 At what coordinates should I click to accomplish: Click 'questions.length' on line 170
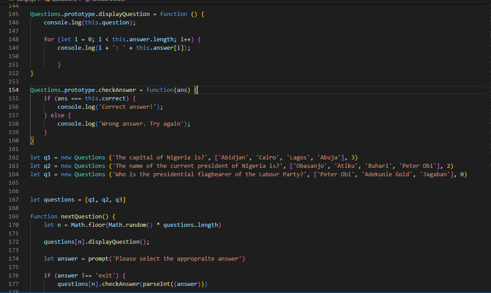tap(191, 225)
